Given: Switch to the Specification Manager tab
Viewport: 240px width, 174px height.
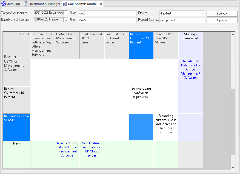Looking at the screenshot, I should 44,4.
